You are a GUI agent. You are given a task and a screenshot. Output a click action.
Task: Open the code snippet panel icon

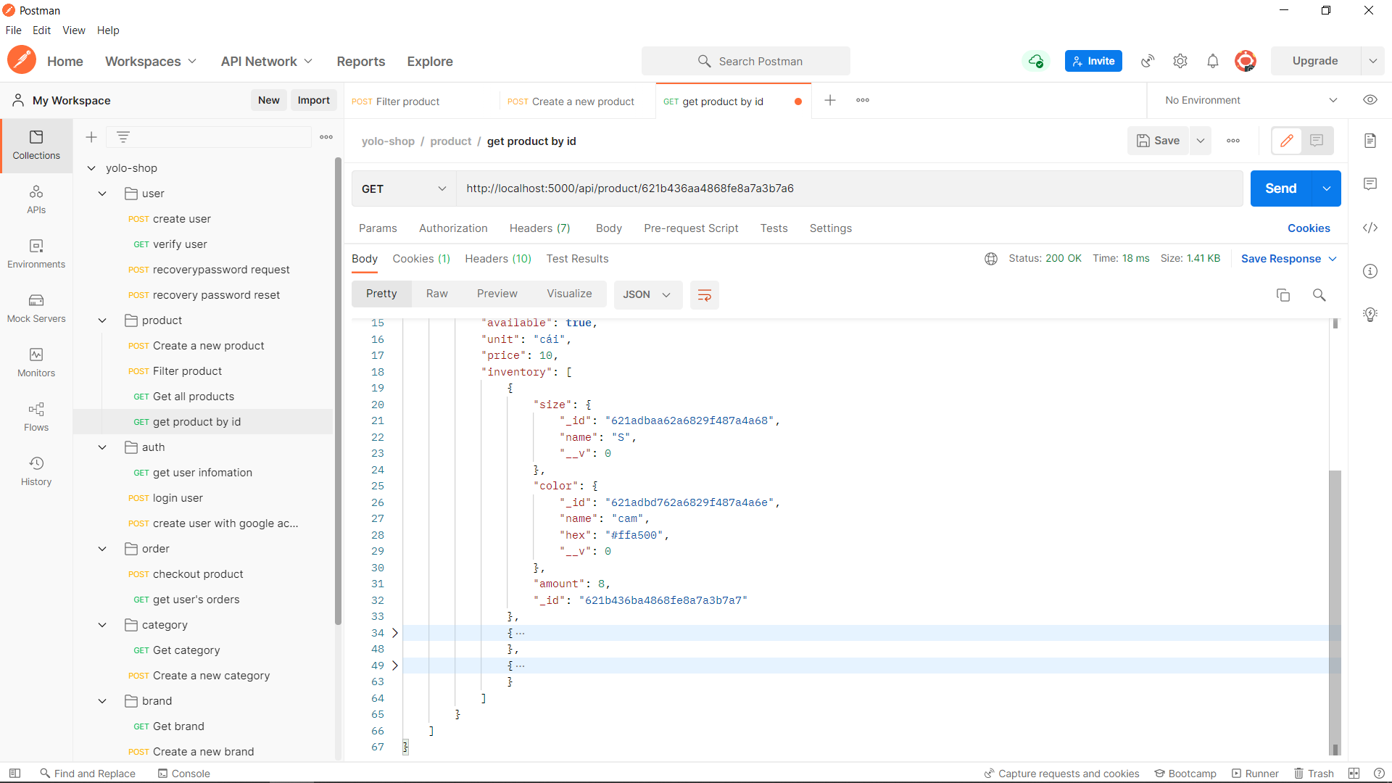[x=1370, y=228]
